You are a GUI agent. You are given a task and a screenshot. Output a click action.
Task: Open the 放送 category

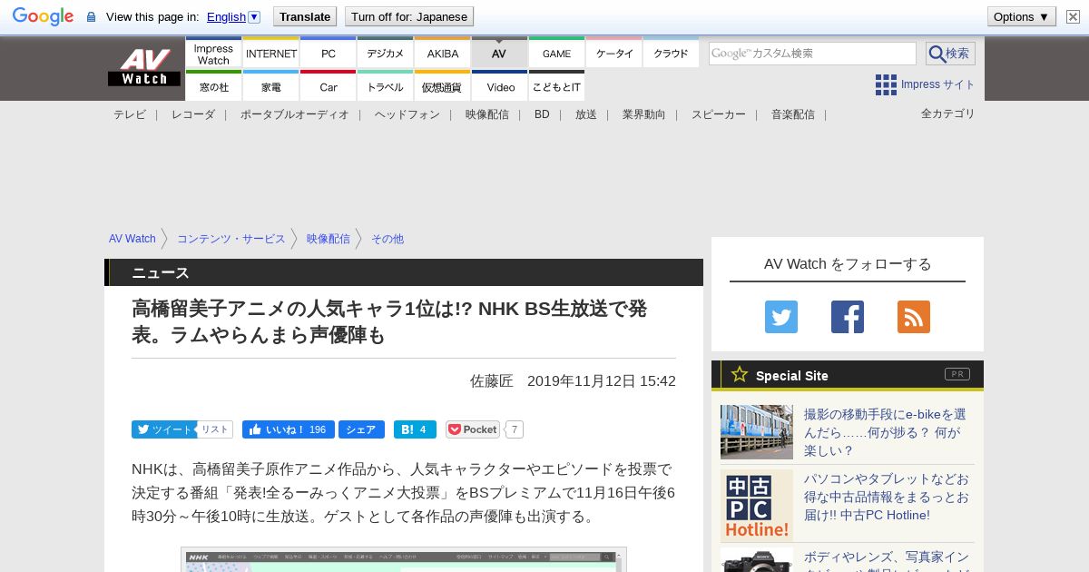[x=586, y=114]
